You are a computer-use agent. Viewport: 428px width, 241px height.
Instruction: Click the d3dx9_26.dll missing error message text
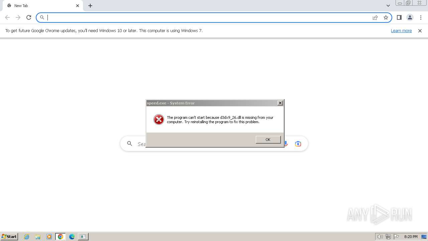(220, 120)
